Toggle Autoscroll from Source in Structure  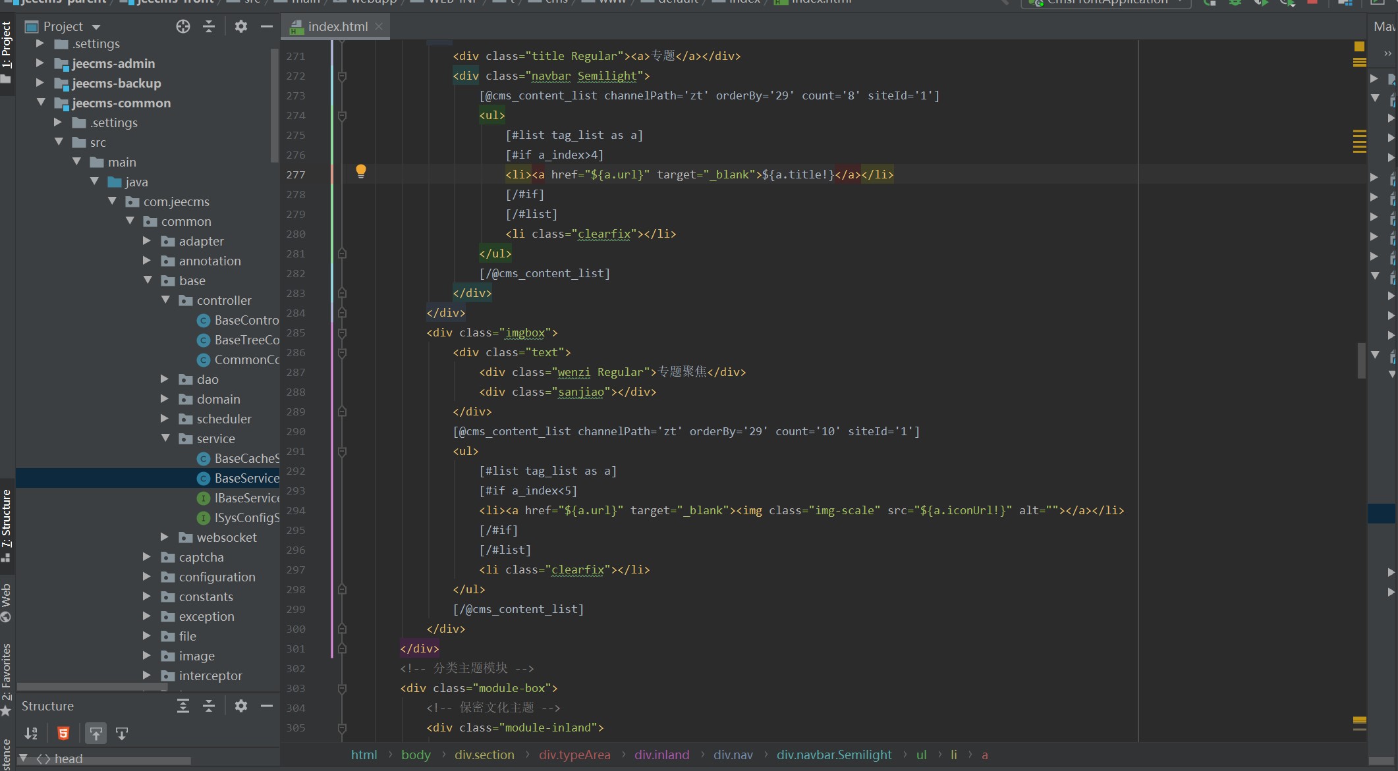pos(122,733)
